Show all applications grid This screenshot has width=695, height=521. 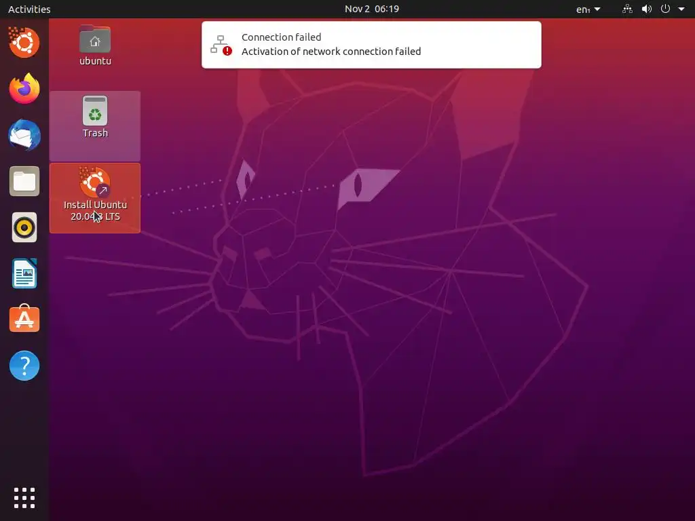(24, 498)
